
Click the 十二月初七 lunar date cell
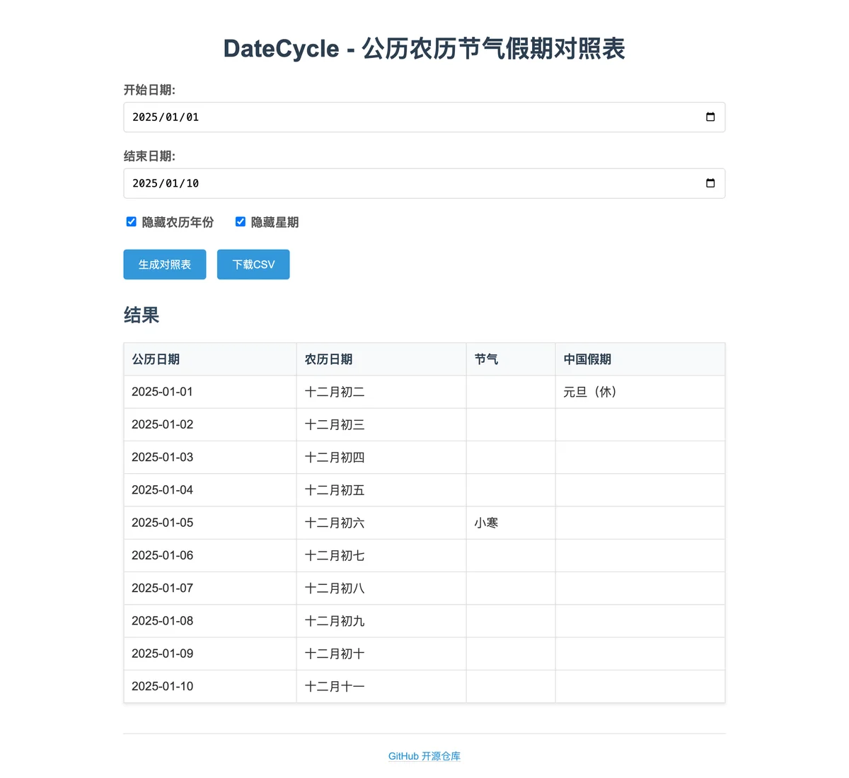pos(381,555)
